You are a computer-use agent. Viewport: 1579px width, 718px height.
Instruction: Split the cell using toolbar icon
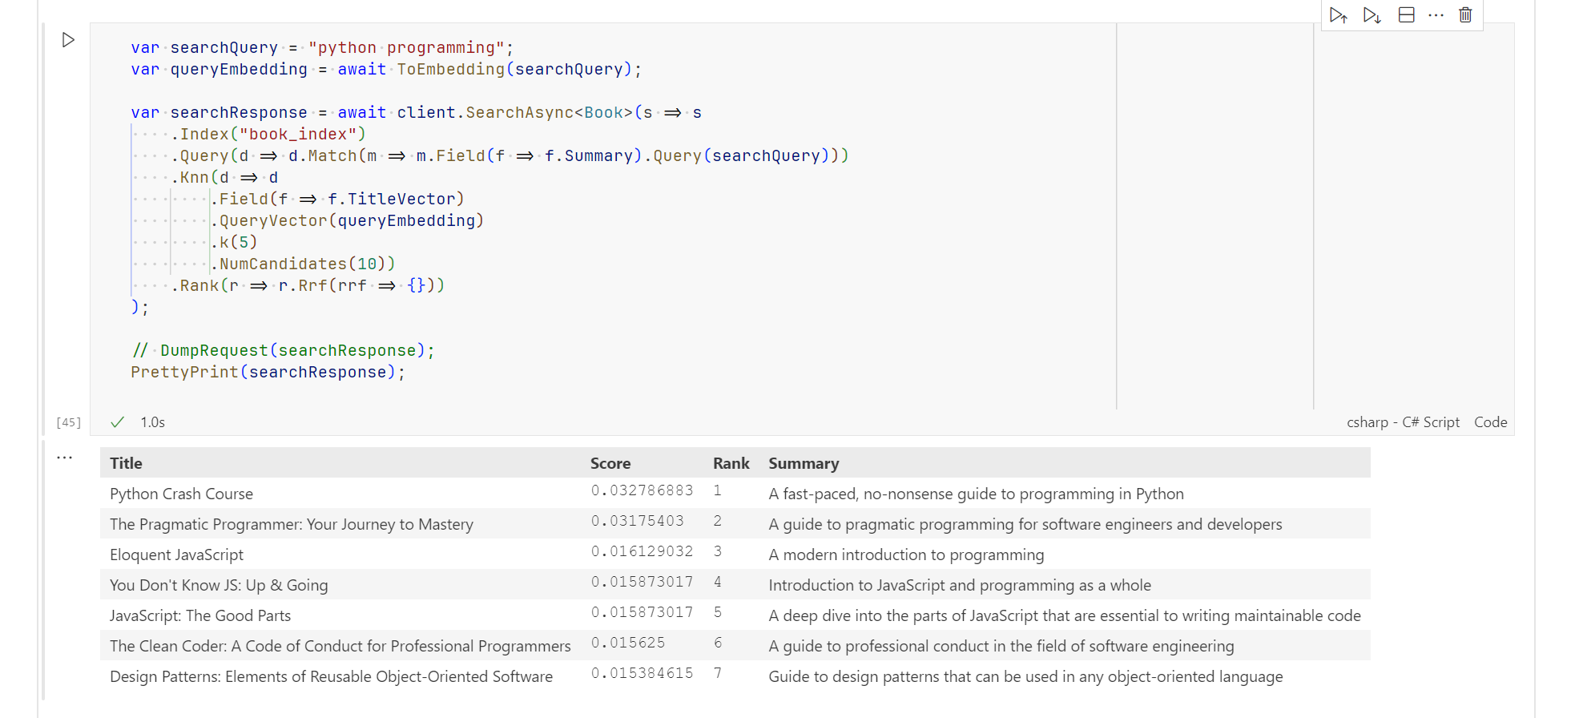(x=1406, y=15)
